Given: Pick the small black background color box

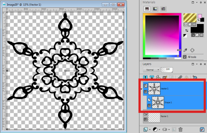Looking at the screenshot, I should coord(202,20).
